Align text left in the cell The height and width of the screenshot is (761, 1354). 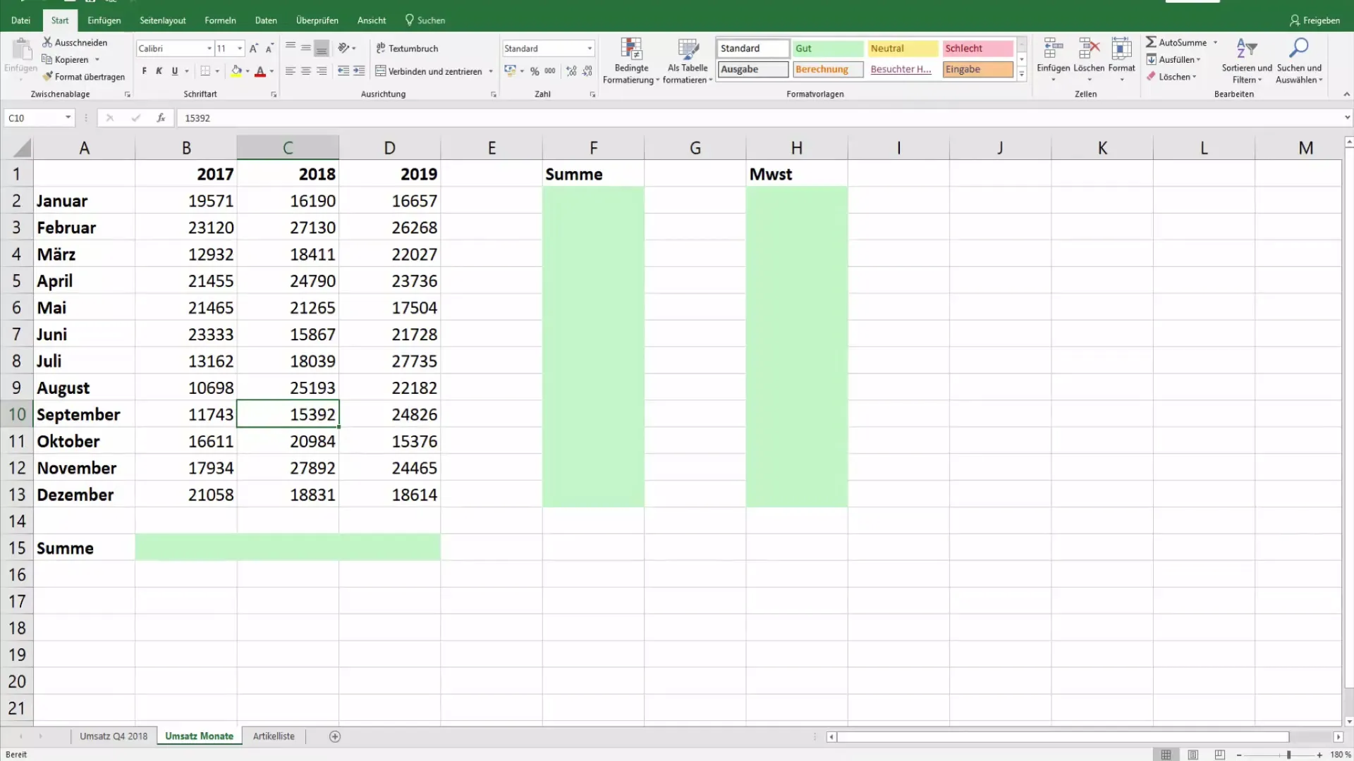[290, 70]
